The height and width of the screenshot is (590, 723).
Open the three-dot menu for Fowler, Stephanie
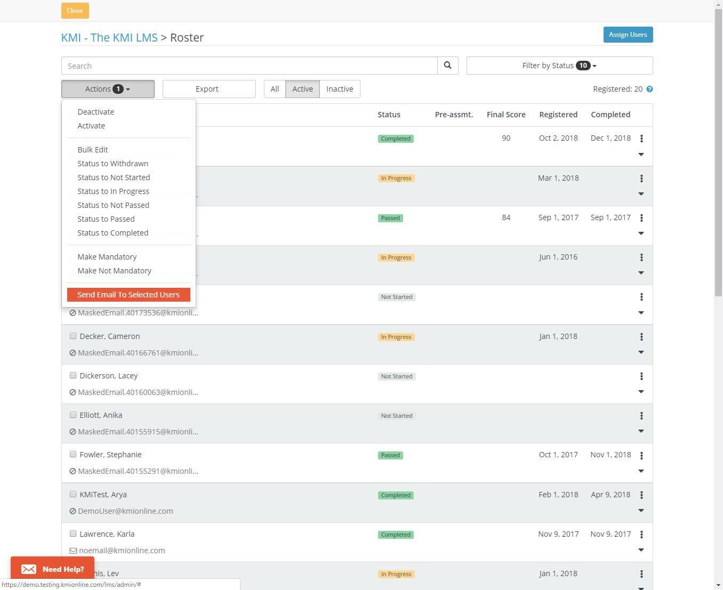641,455
